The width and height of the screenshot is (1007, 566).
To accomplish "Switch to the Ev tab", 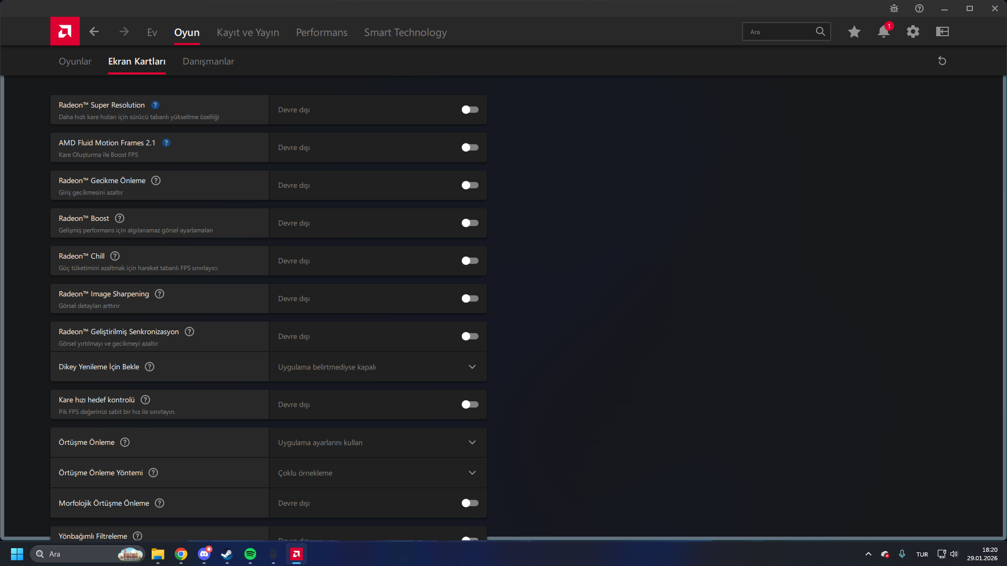I will (152, 33).
